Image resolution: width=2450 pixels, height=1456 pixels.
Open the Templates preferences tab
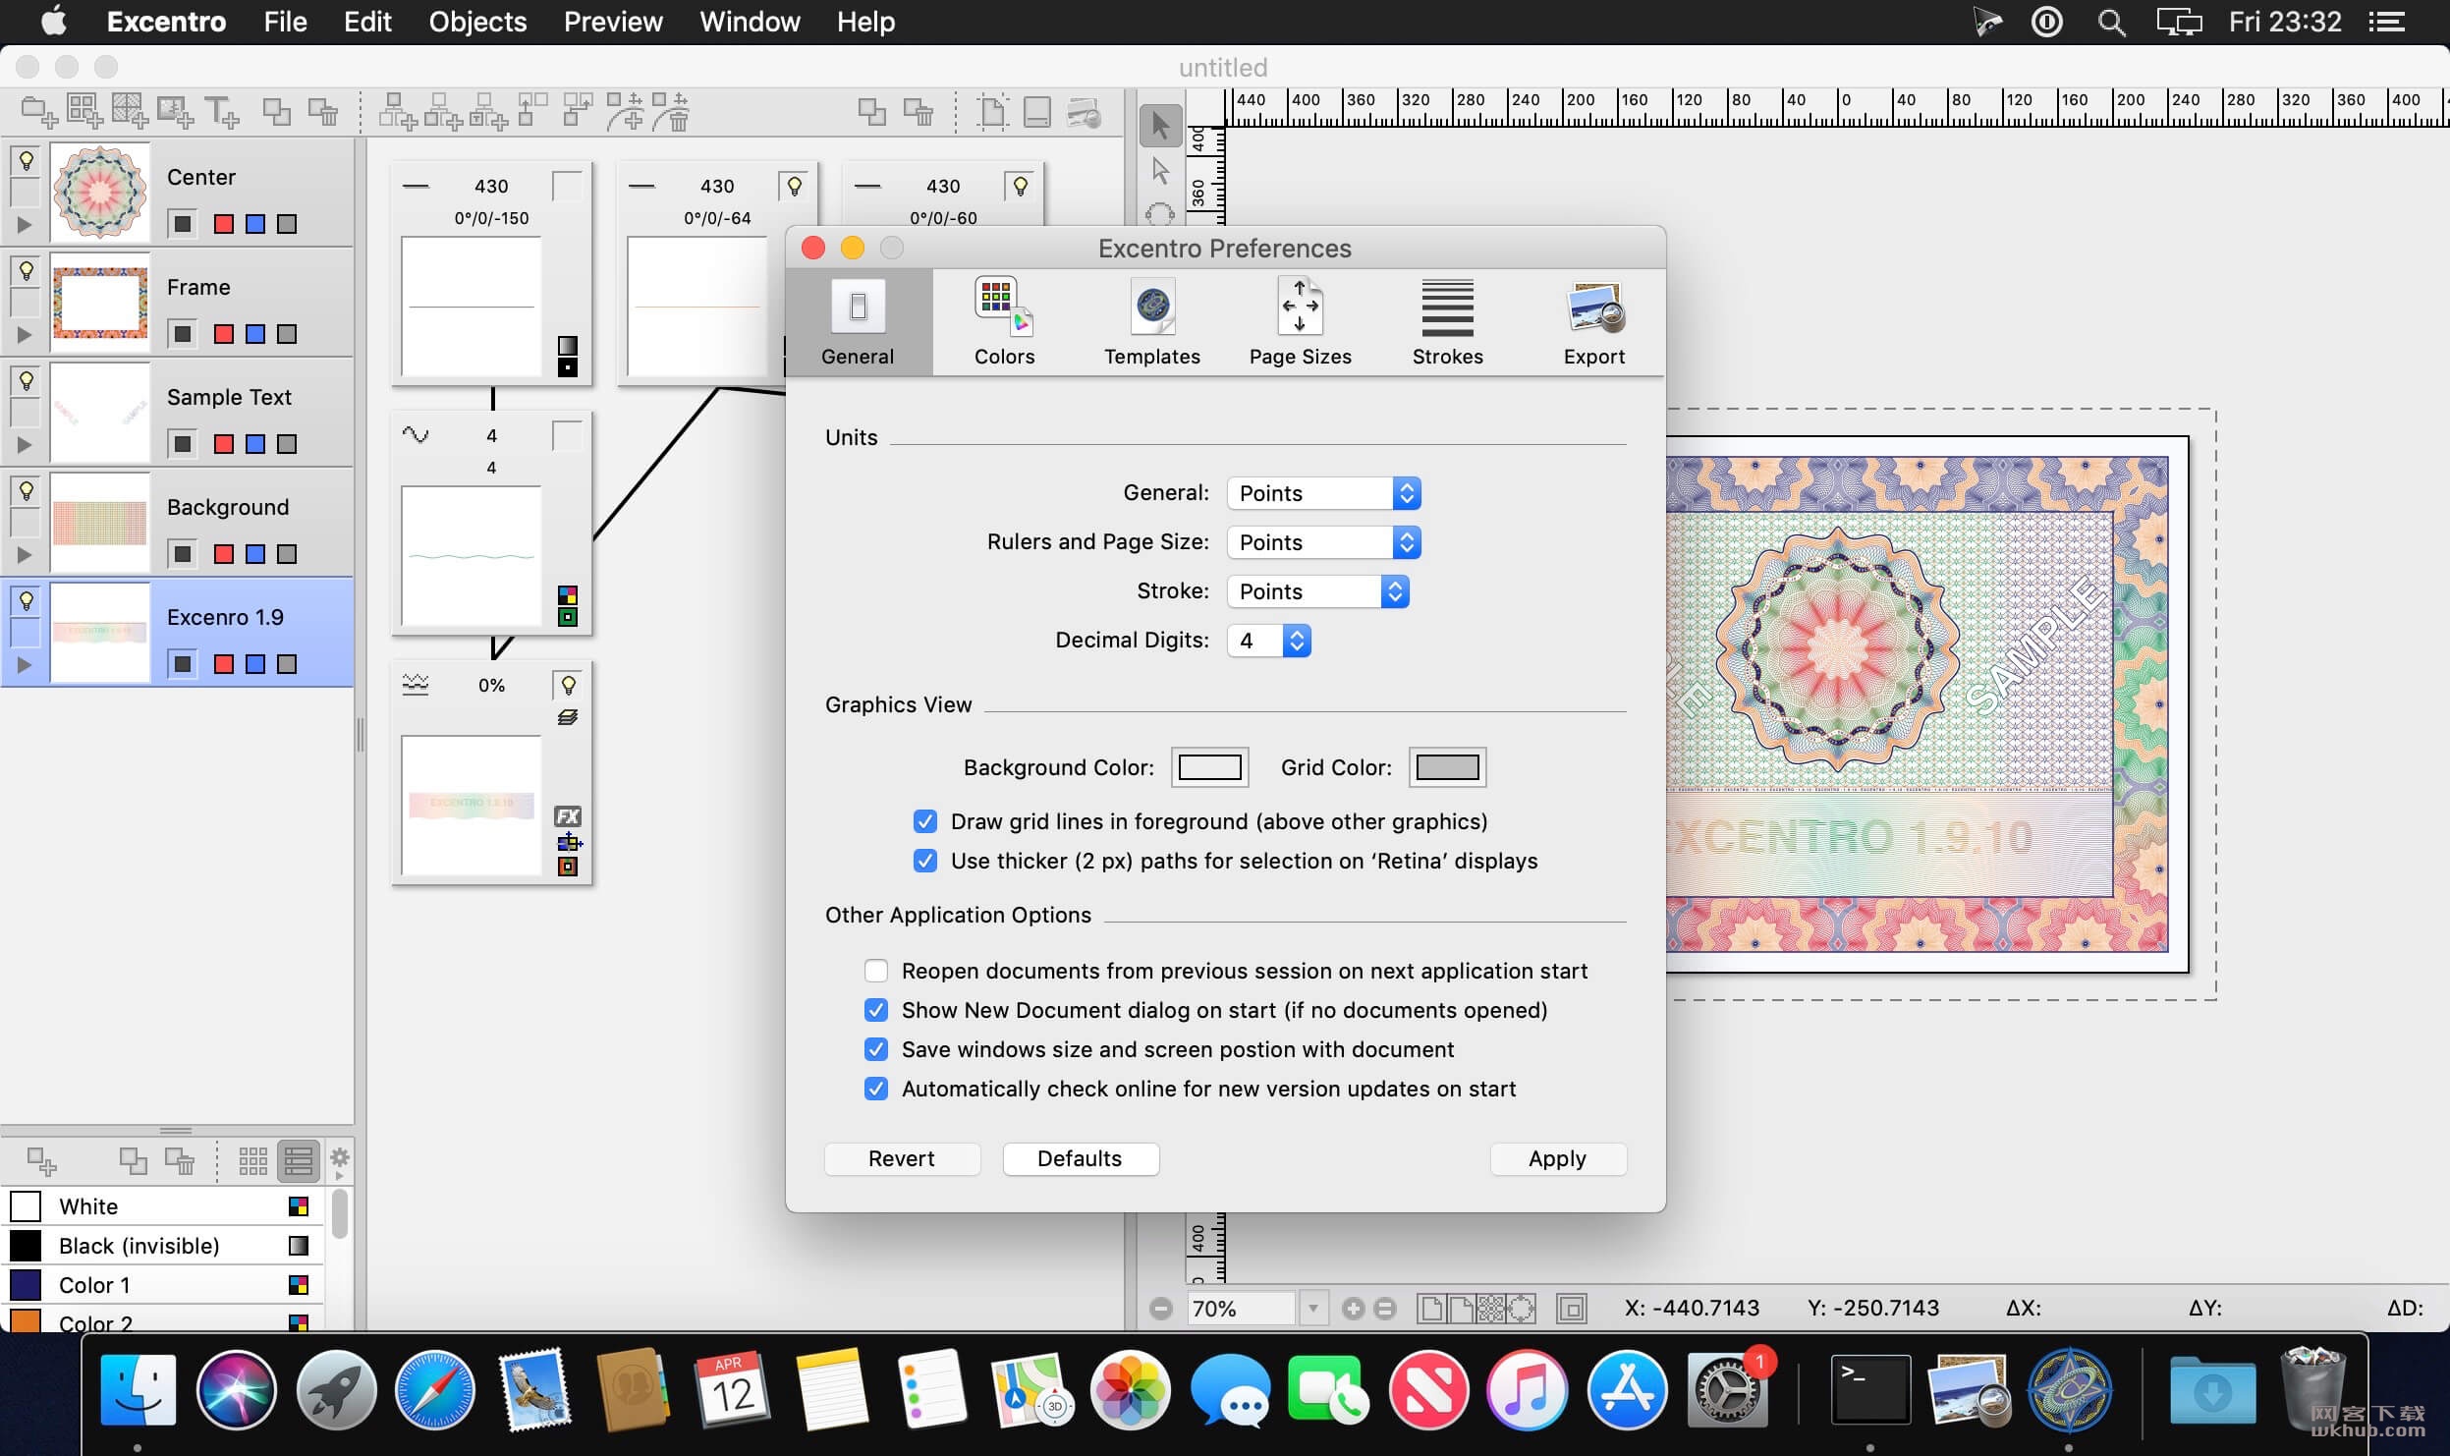1151,322
